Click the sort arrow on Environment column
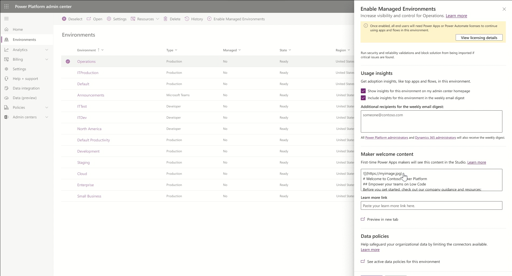512x276 pixels. (99, 50)
